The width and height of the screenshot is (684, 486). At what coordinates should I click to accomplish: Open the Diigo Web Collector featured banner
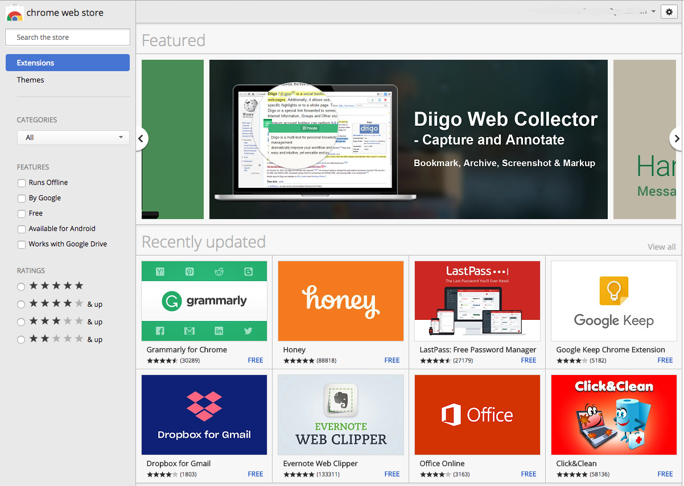point(409,139)
